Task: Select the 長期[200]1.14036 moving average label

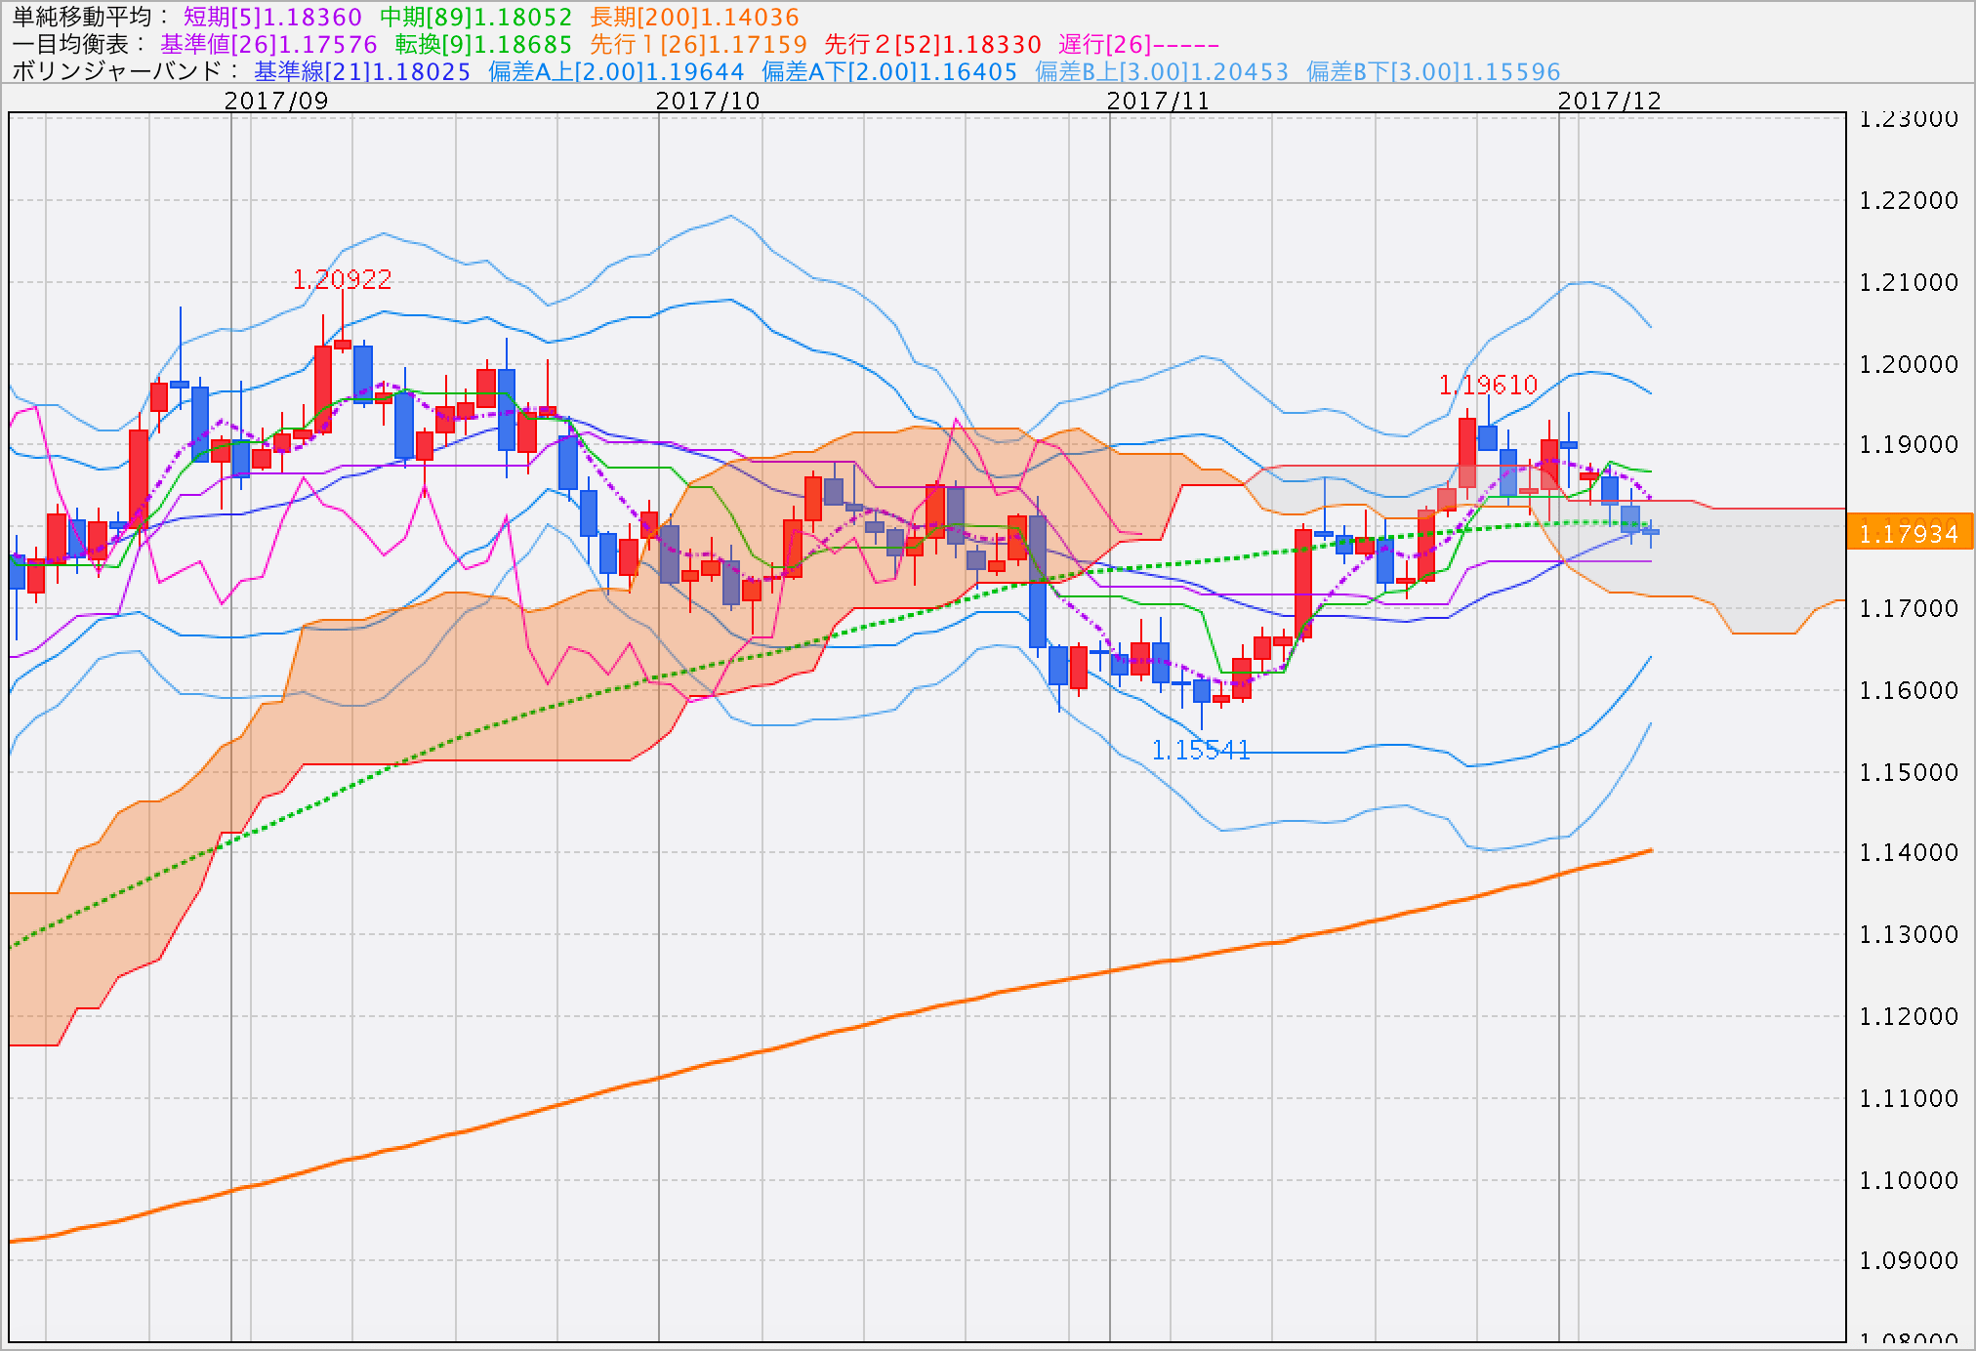Action: (694, 17)
